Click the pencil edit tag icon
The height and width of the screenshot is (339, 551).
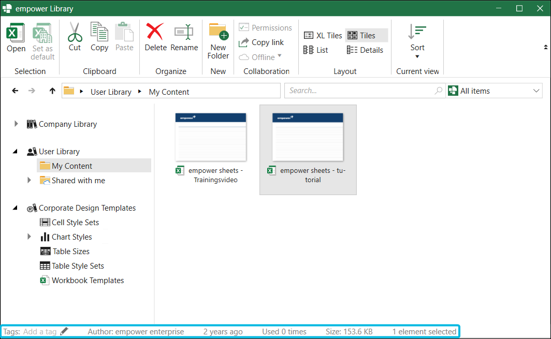[64, 331]
